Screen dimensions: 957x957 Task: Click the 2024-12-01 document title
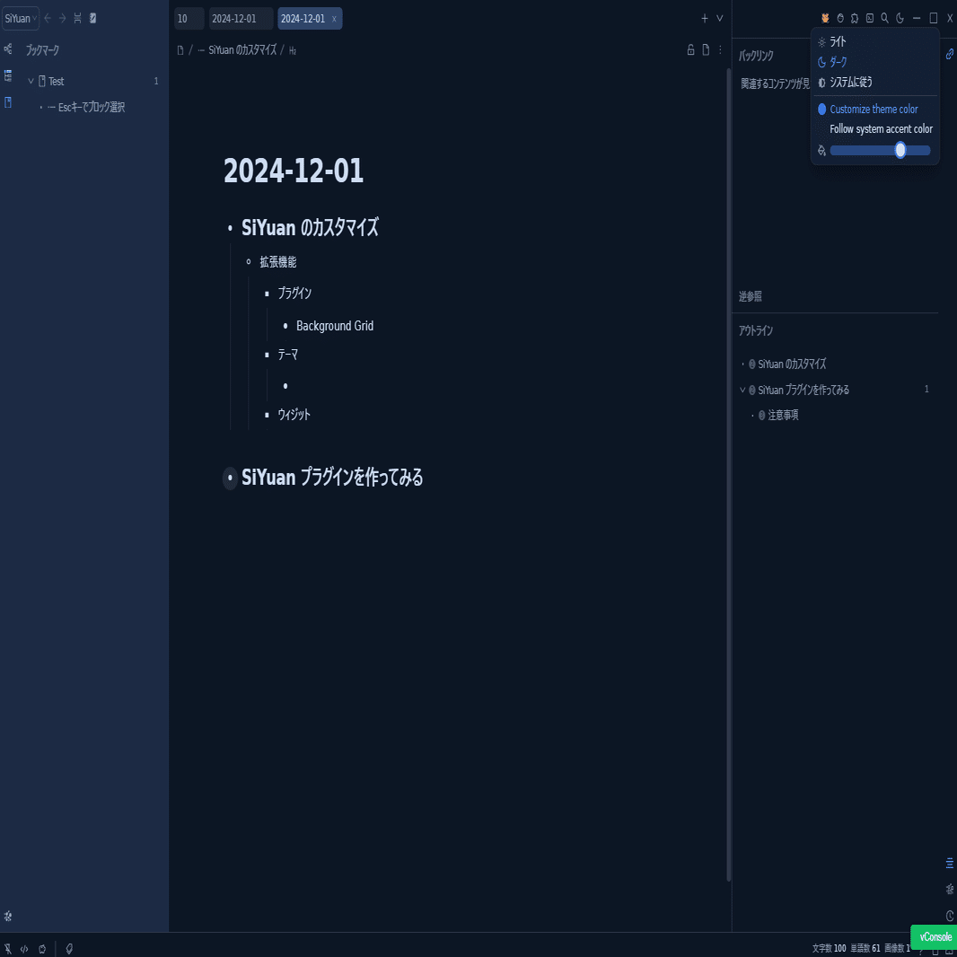pos(294,171)
